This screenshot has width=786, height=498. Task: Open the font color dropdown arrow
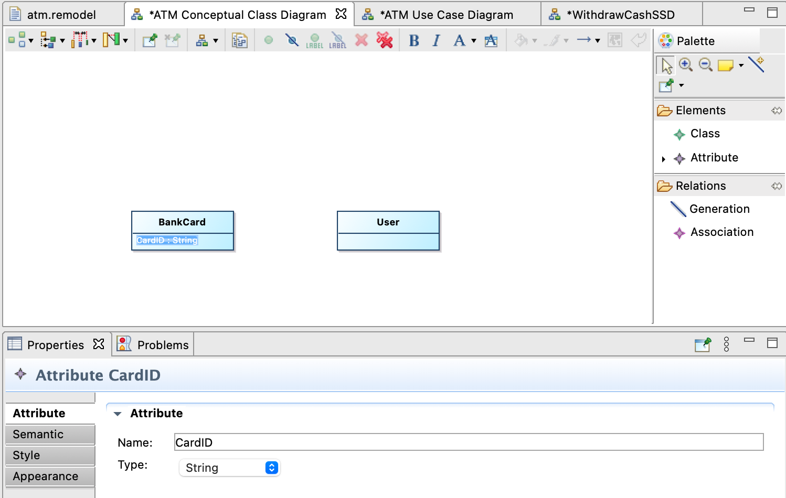point(474,41)
